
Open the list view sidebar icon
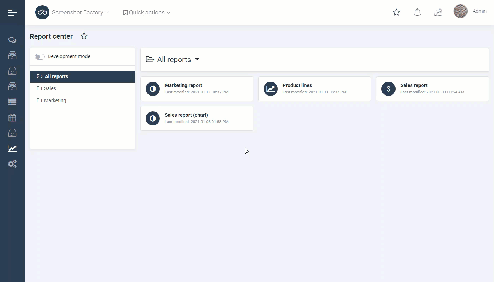point(12,102)
